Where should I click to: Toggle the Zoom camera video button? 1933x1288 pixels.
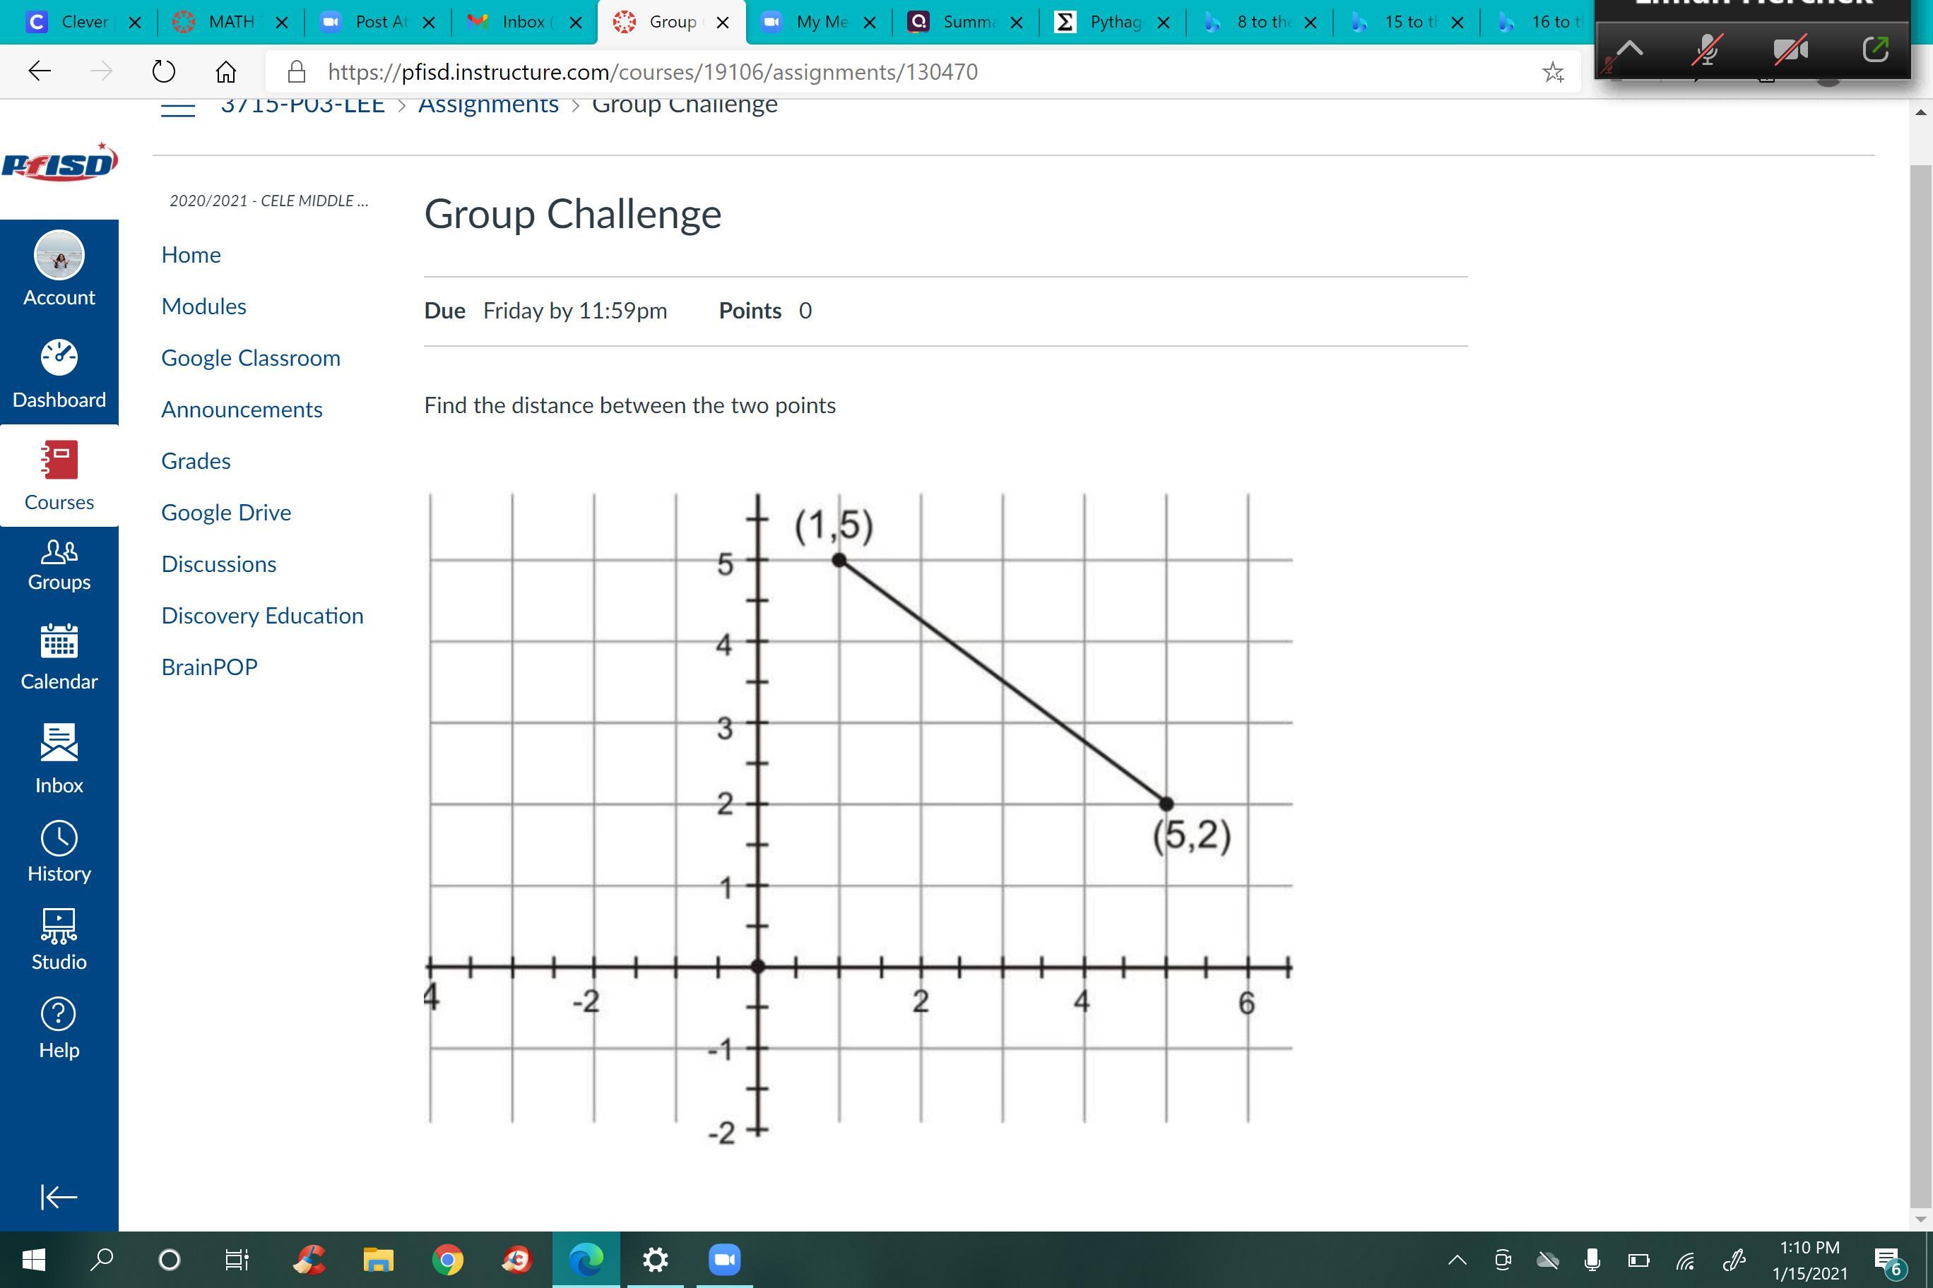point(1790,50)
